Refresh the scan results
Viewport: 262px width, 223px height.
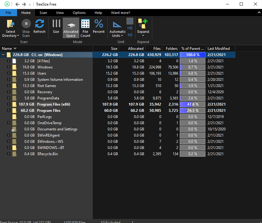point(39,26)
